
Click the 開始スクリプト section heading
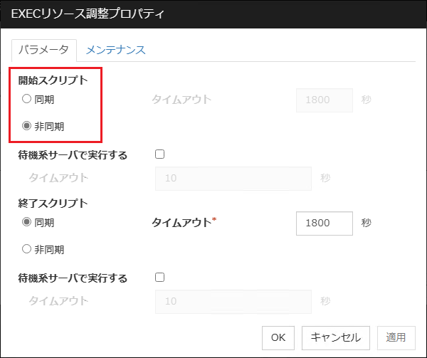(x=53, y=80)
